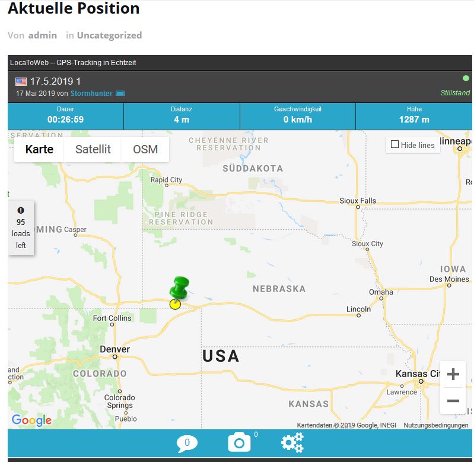474x463 pixels.
Task: Click the Stillstand status text
Action: pos(455,92)
